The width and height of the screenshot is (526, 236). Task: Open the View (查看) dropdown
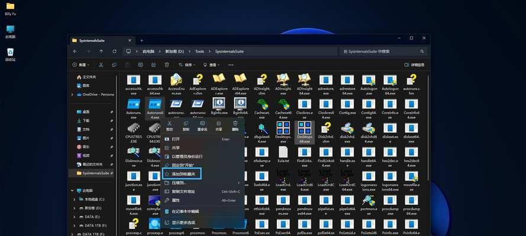[211, 65]
